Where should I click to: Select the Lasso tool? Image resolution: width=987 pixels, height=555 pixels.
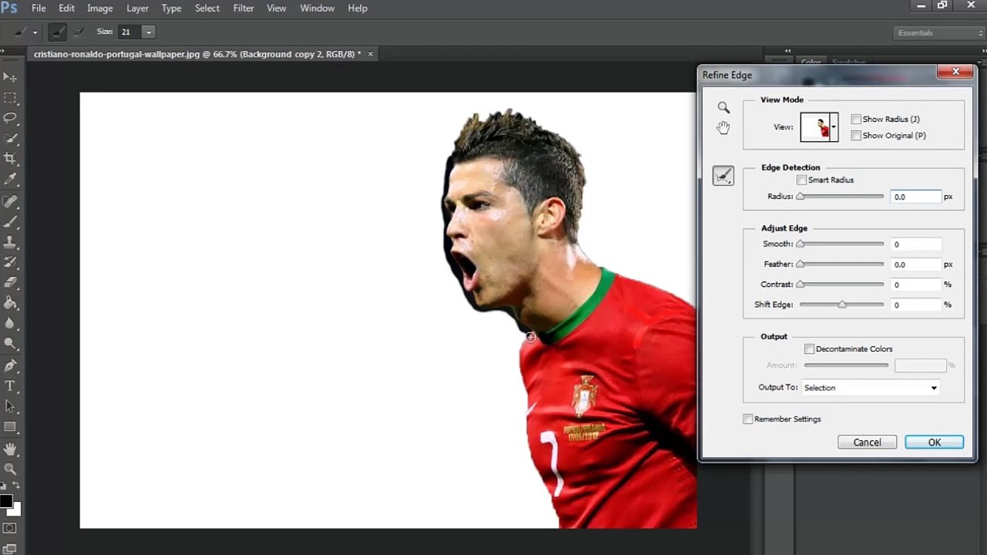pyautogui.click(x=10, y=118)
